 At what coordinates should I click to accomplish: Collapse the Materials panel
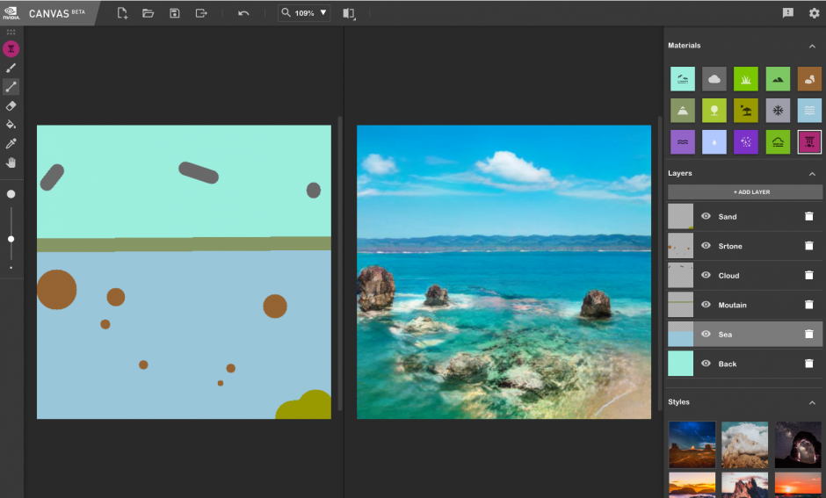tap(812, 46)
